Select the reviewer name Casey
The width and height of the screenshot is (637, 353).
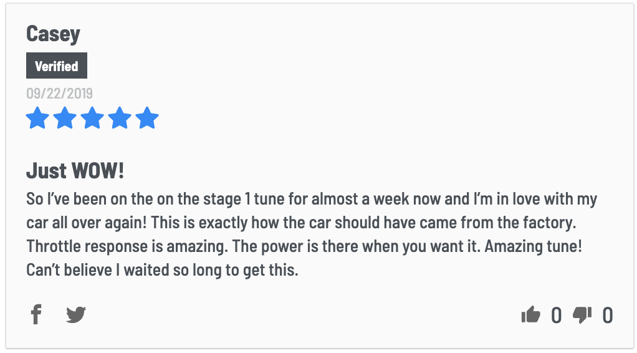click(53, 34)
